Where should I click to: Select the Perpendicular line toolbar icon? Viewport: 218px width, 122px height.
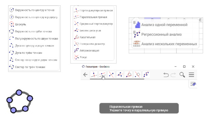[94, 75]
